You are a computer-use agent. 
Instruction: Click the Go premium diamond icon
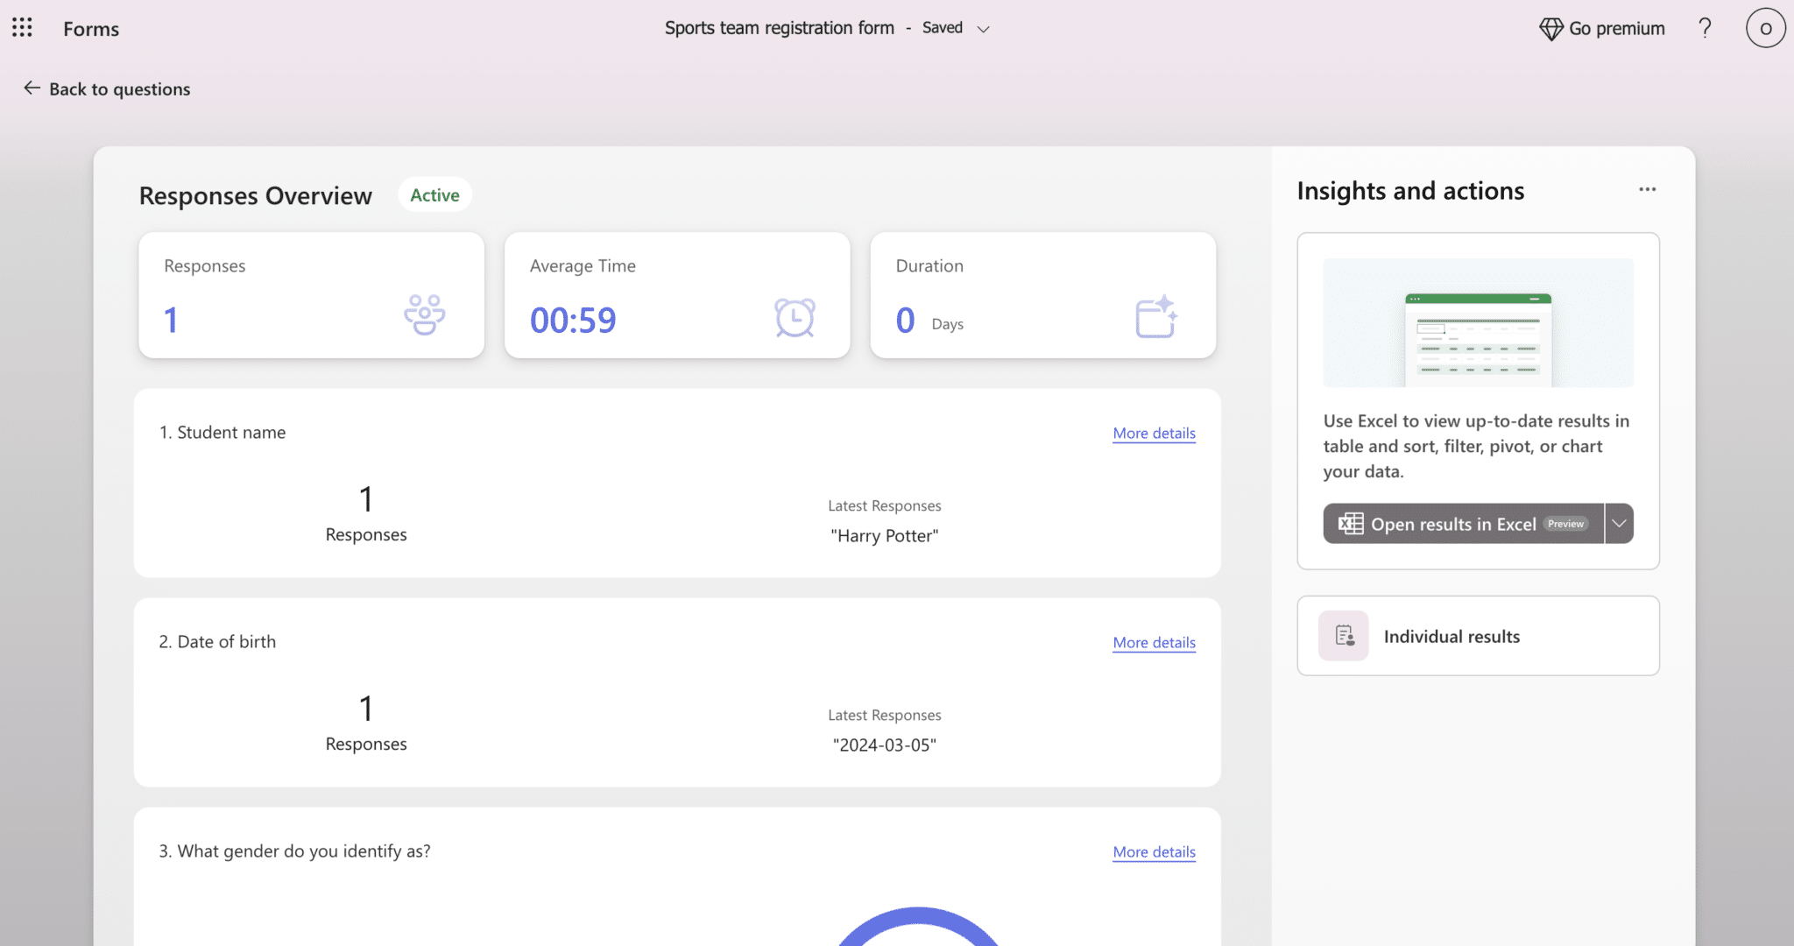coord(1550,28)
